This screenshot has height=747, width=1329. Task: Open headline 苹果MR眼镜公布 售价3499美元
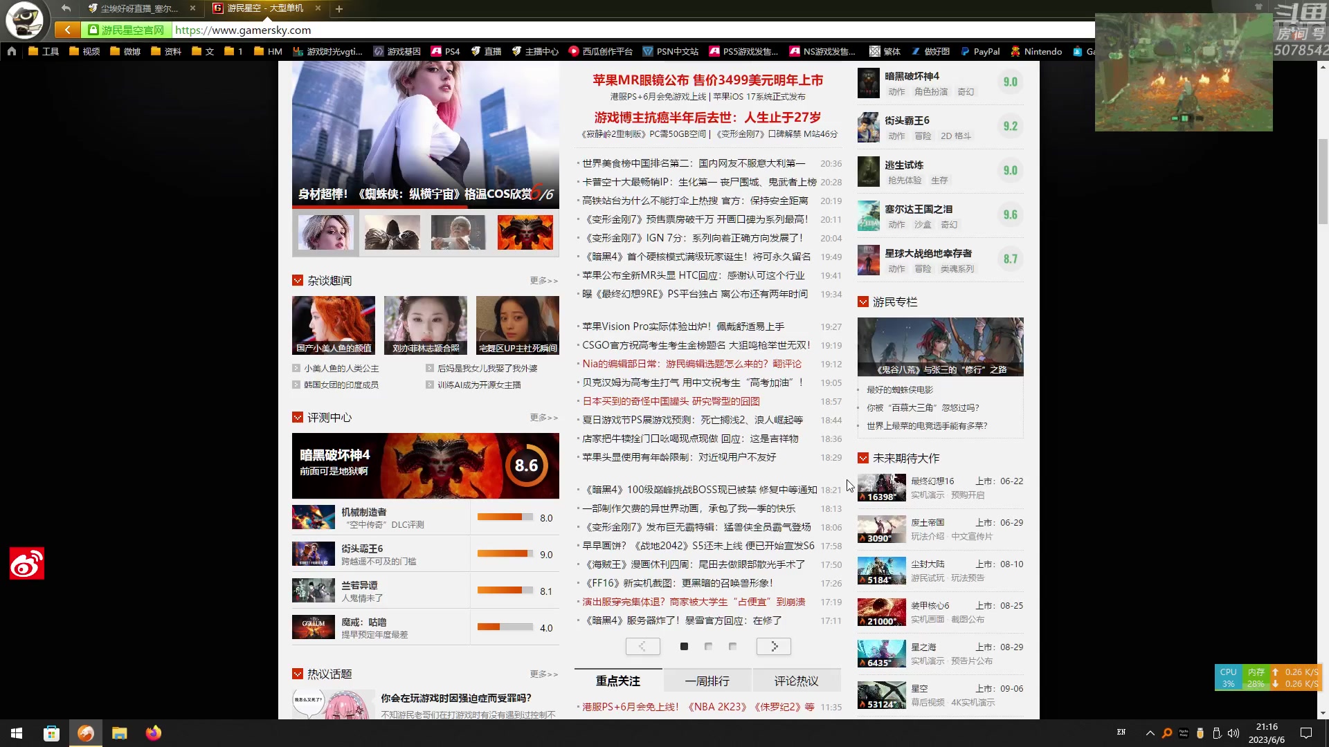point(707,80)
